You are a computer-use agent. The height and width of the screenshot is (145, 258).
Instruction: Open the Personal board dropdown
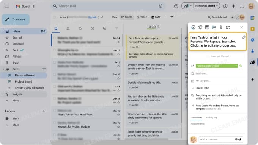(x=206, y=6)
